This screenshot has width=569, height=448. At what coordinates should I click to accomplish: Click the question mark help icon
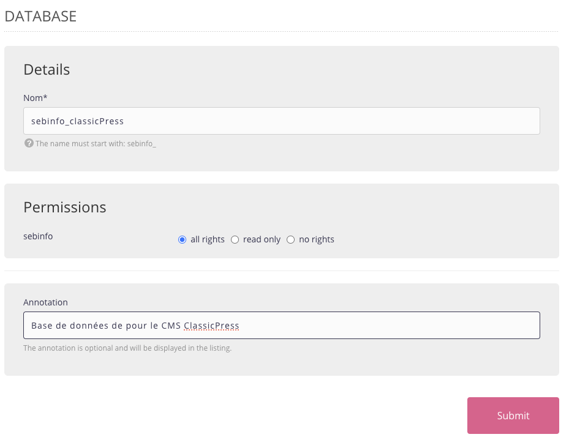[28, 143]
